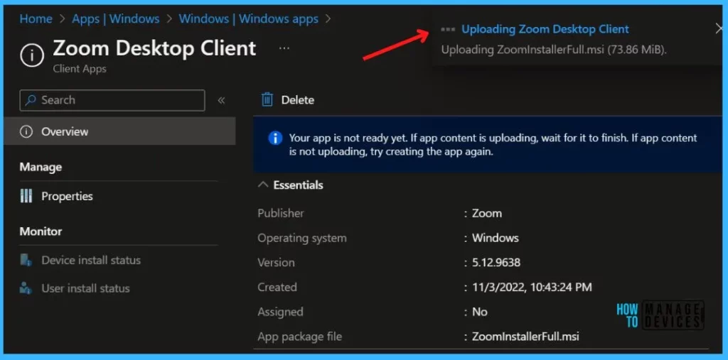Open User install status
Screen dimensions: 728x360
pos(85,288)
